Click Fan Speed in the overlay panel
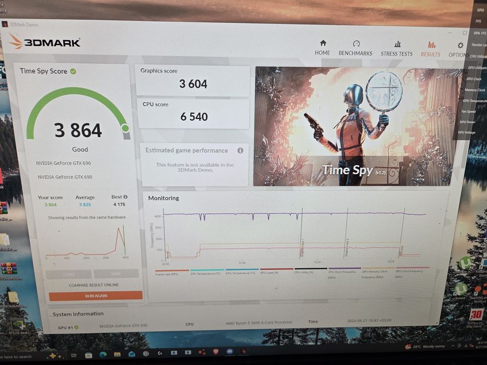Screen dimensions: 487x365 468,111
